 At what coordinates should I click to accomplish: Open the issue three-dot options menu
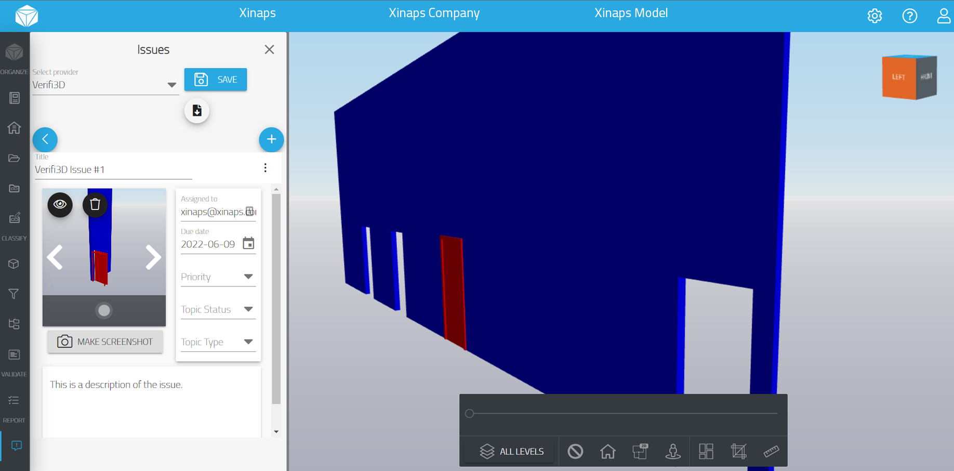(266, 168)
